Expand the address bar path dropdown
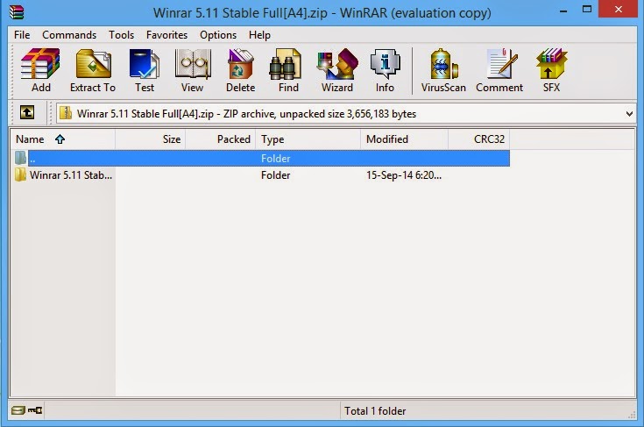644x427 pixels. pos(629,113)
